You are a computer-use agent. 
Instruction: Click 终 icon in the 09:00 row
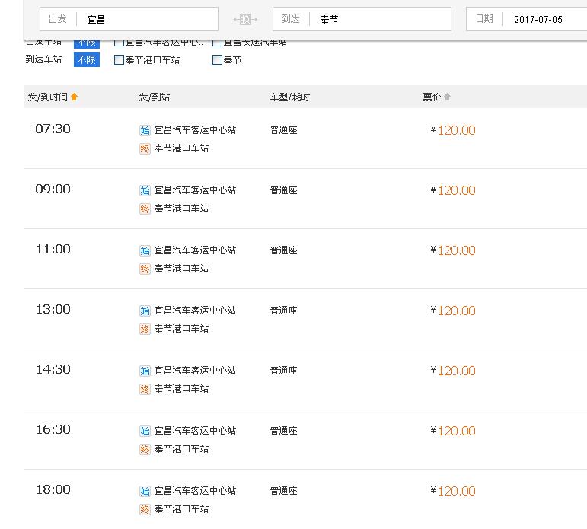[x=145, y=209]
